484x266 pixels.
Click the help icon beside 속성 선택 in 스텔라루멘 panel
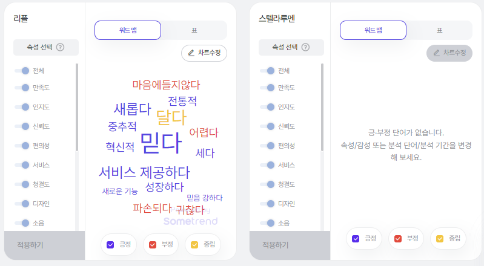click(x=305, y=47)
